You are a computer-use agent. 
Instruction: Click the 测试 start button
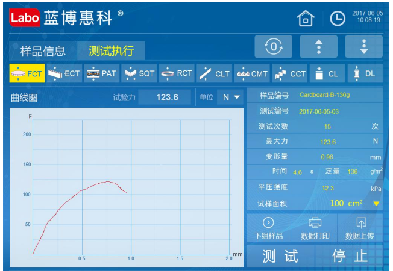[280, 256]
